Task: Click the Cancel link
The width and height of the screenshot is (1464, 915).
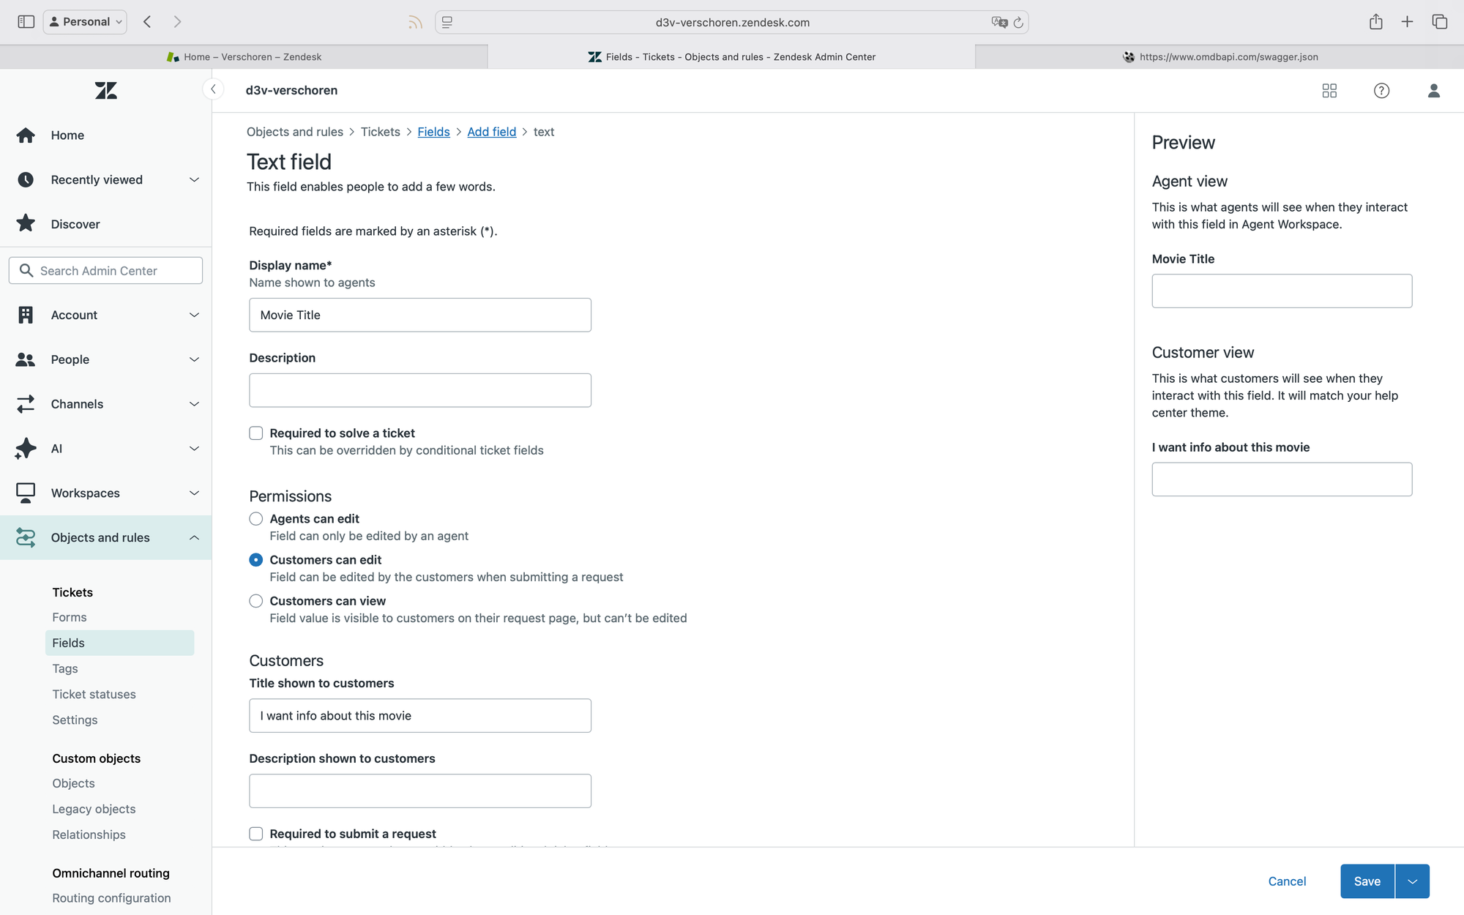Action: [x=1286, y=881]
